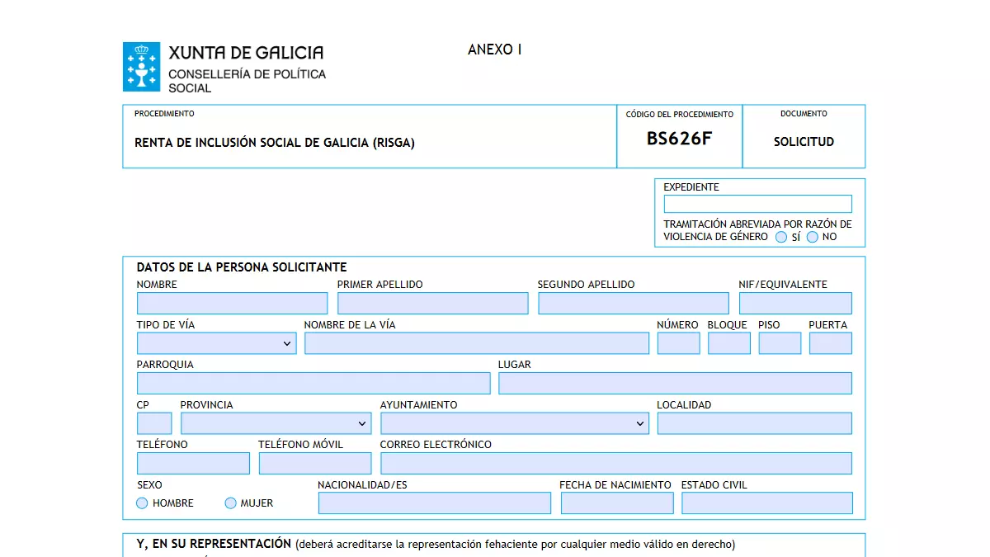Select the Nacionalidad/es field
This screenshot has width=990, height=557.
[x=434, y=503]
